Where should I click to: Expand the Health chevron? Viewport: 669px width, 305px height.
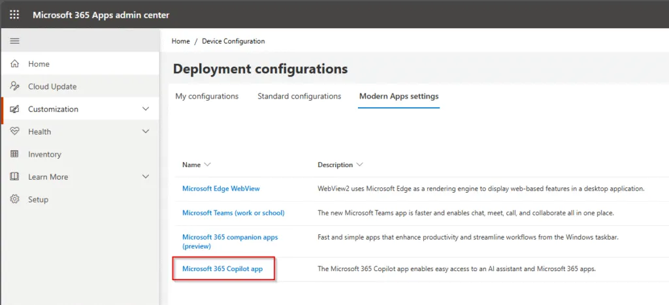coord(146,131)
